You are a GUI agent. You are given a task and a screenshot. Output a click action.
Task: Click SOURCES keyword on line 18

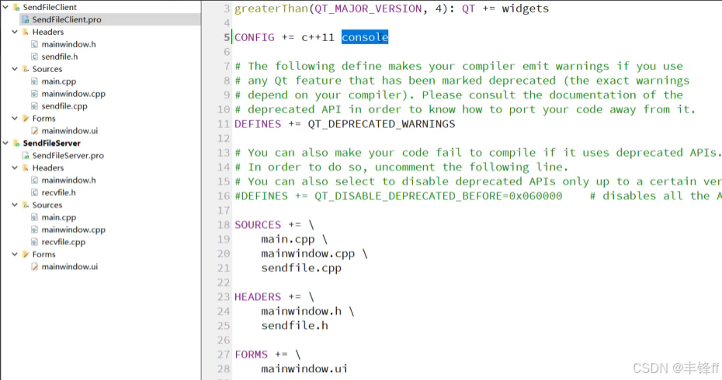click(258, 224)
